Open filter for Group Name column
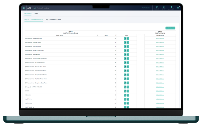 pos(97,35)
